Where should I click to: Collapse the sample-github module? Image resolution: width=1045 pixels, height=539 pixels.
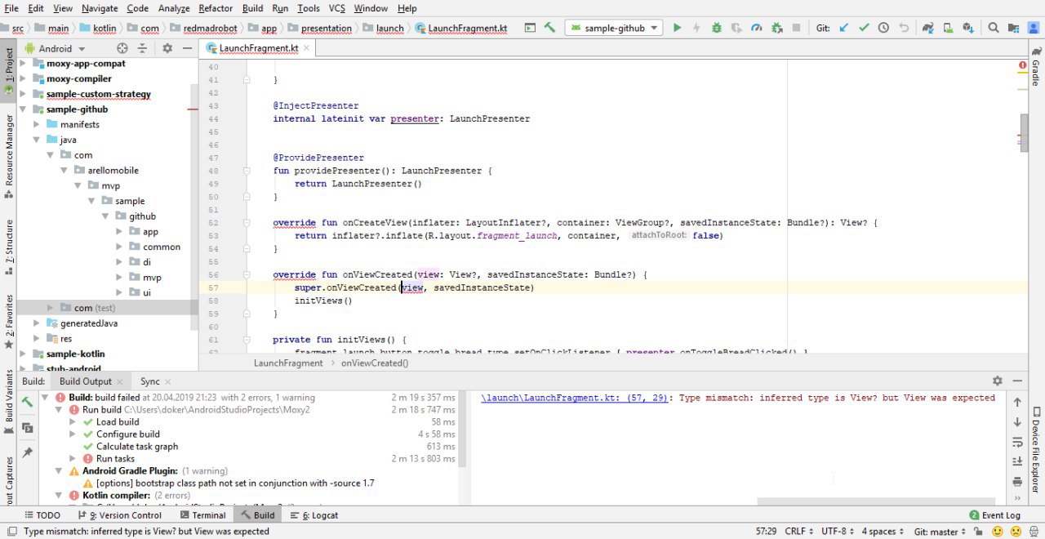pos(24,109)
